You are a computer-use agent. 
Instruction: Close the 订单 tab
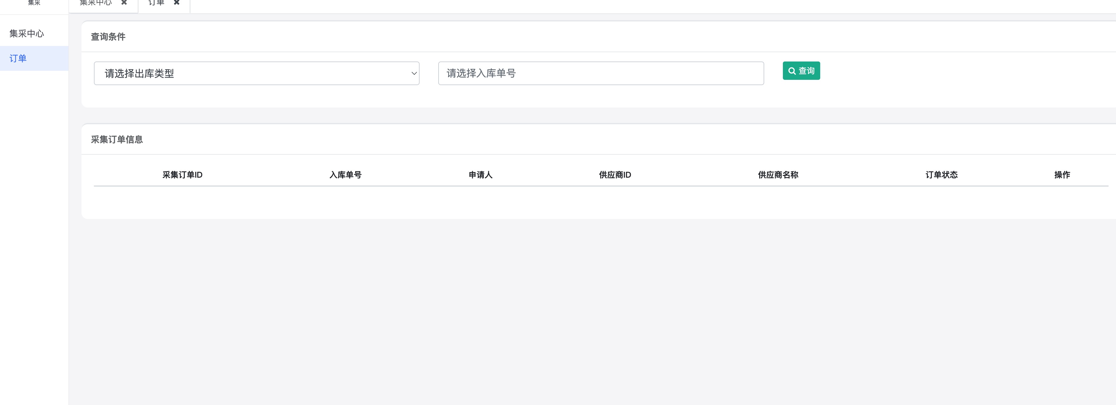177,2
